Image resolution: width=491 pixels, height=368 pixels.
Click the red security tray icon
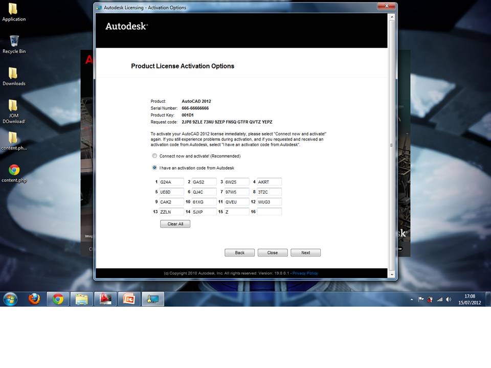(x=430, y=300)
